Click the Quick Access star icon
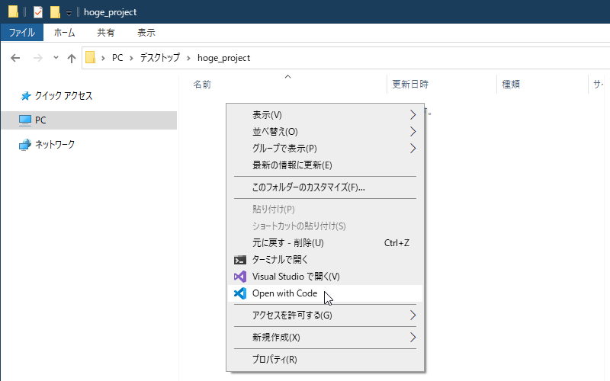This screenshot has width=610, height=381. pyautogui.click(x=26, y=96)
